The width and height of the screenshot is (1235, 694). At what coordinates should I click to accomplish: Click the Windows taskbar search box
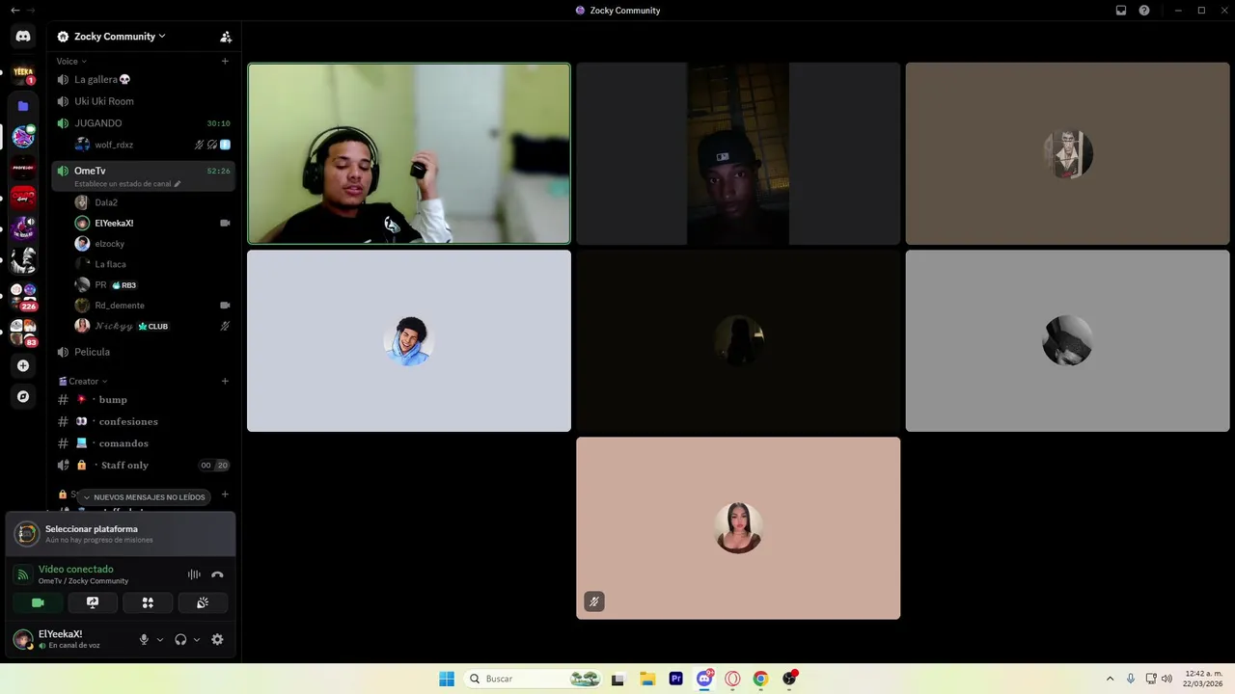(x=531, y=679)
